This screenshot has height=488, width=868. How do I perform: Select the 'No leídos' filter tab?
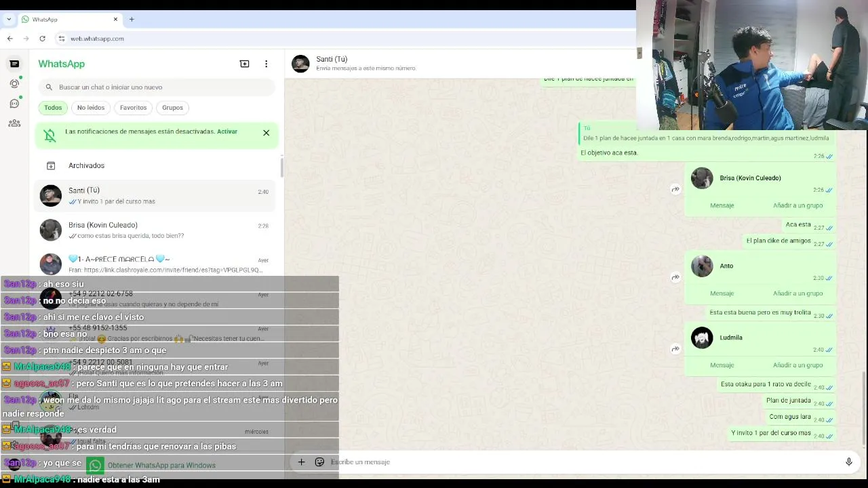pyautogui.click(x=91, y=108)
